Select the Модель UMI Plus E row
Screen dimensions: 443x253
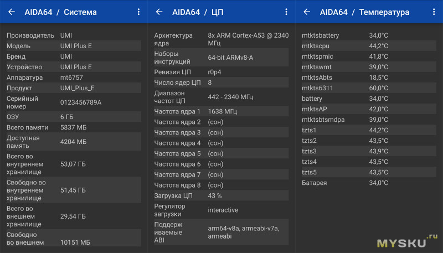pyautogui.click(x=74, y=46)
